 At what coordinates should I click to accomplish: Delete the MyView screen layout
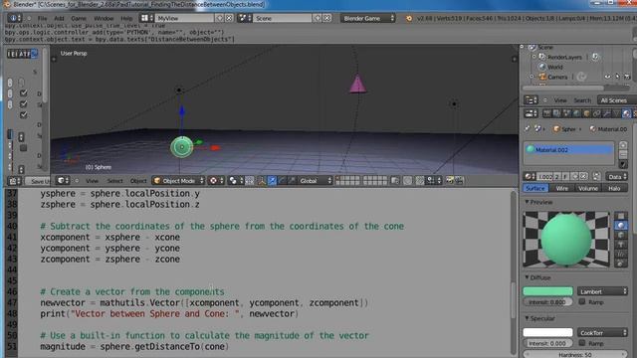(229, 18)
